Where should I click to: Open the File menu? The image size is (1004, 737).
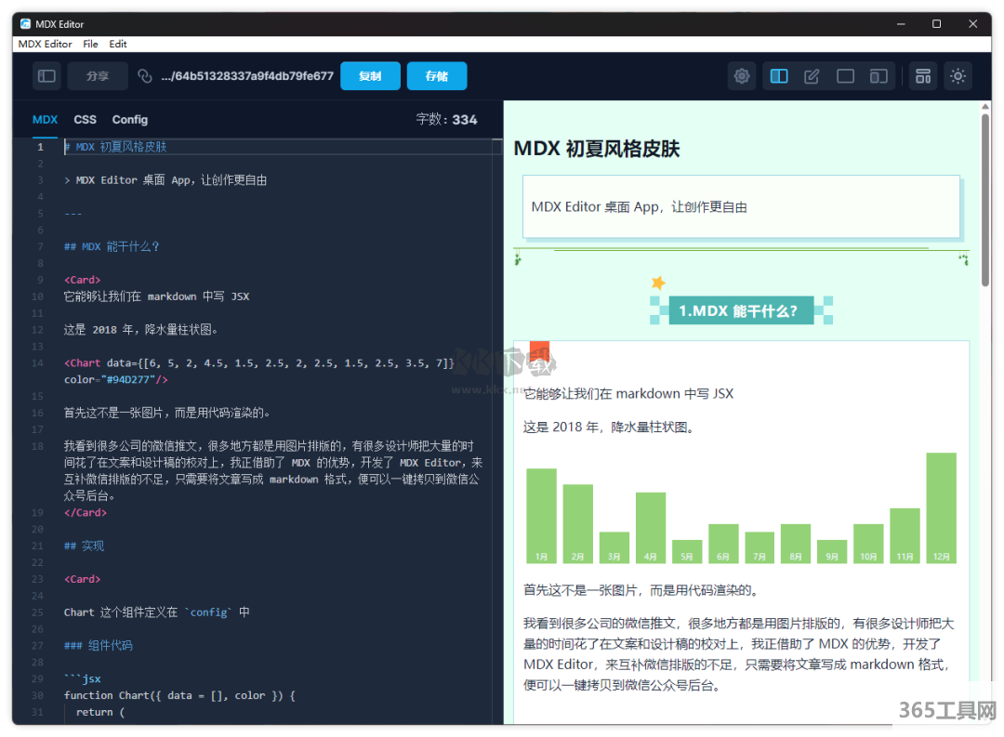90,44
